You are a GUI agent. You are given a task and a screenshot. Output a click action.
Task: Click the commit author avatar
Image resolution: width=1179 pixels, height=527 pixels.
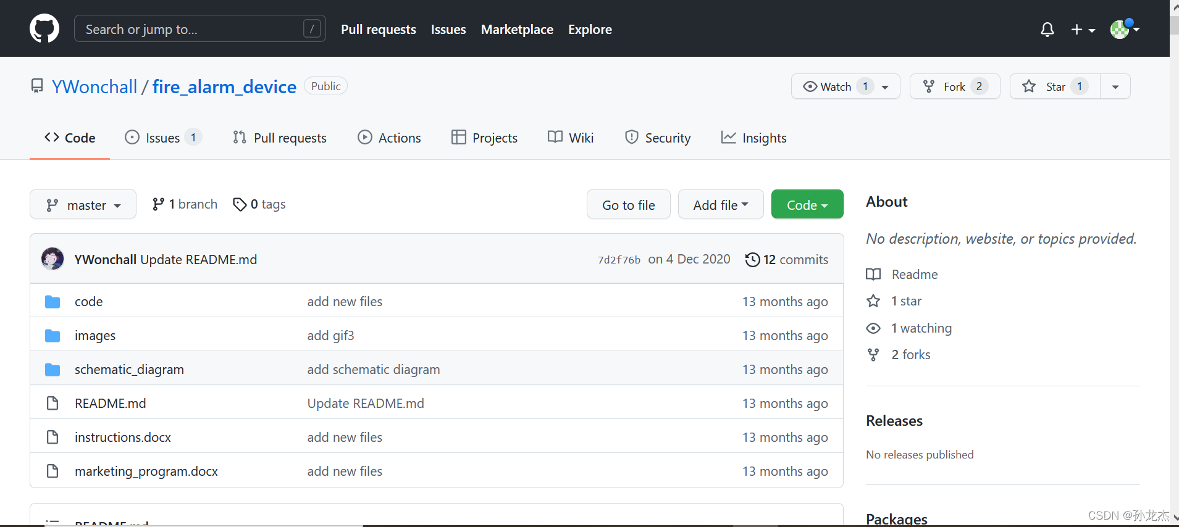(52, 259)
